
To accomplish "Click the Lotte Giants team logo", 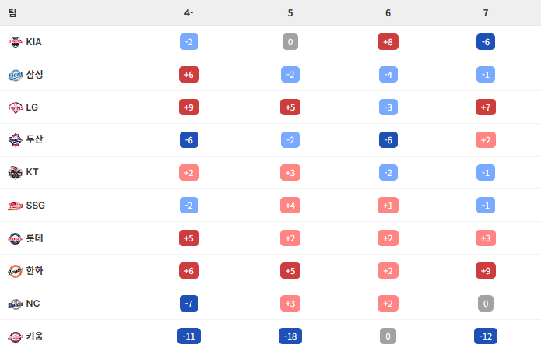I will pyautogui.click(x=16, y=238).
